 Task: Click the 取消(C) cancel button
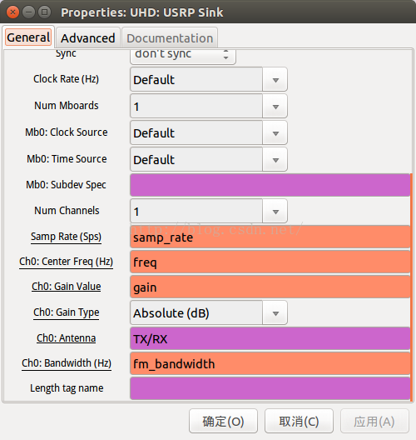[x=299, y=421]
